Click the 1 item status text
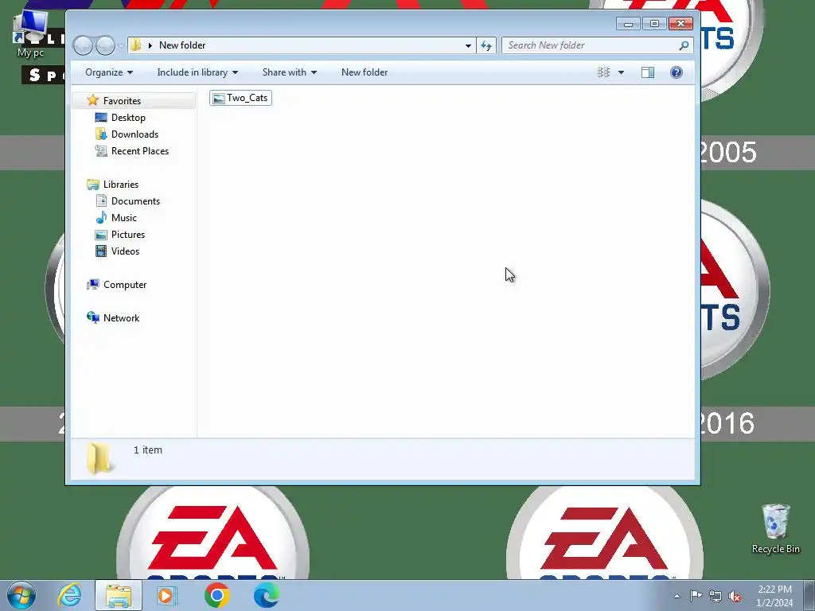Image resolution: width=815 pixels, height=611 pixels. [147, 450]
